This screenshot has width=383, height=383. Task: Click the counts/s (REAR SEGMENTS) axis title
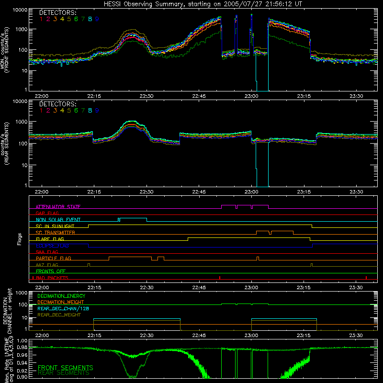[5, 143]
